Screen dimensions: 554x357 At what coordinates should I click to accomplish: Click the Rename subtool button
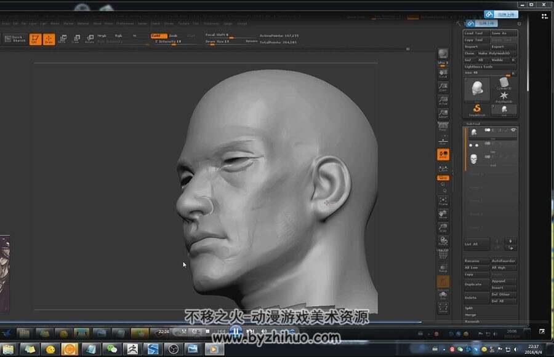[x=476, y=261]
